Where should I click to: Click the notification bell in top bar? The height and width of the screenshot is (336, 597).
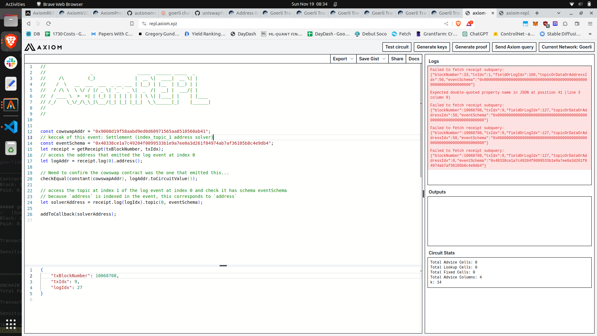click(335, 4)
